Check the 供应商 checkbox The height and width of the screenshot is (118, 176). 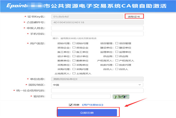(x=117, y=56)
